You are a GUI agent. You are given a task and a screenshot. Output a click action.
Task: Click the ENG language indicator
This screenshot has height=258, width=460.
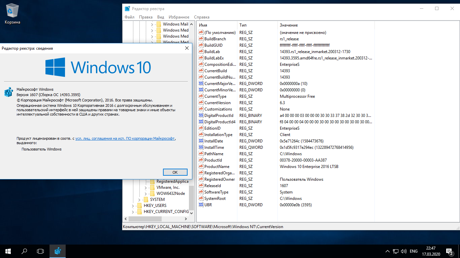[x=414, y=251]
